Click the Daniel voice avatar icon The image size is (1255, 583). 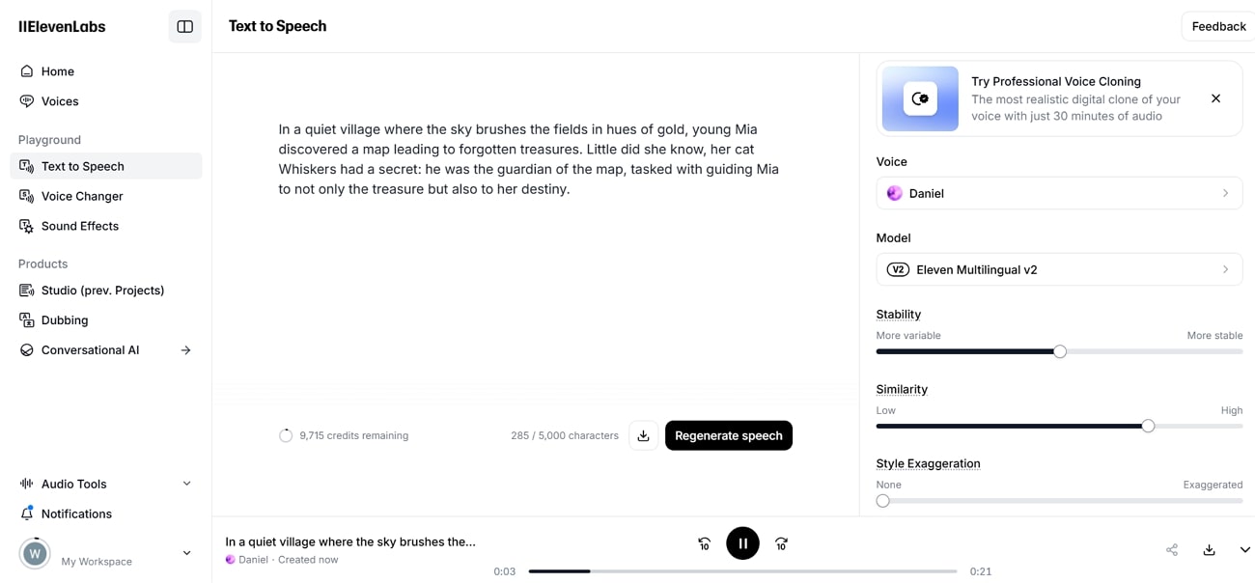(894, 193)
